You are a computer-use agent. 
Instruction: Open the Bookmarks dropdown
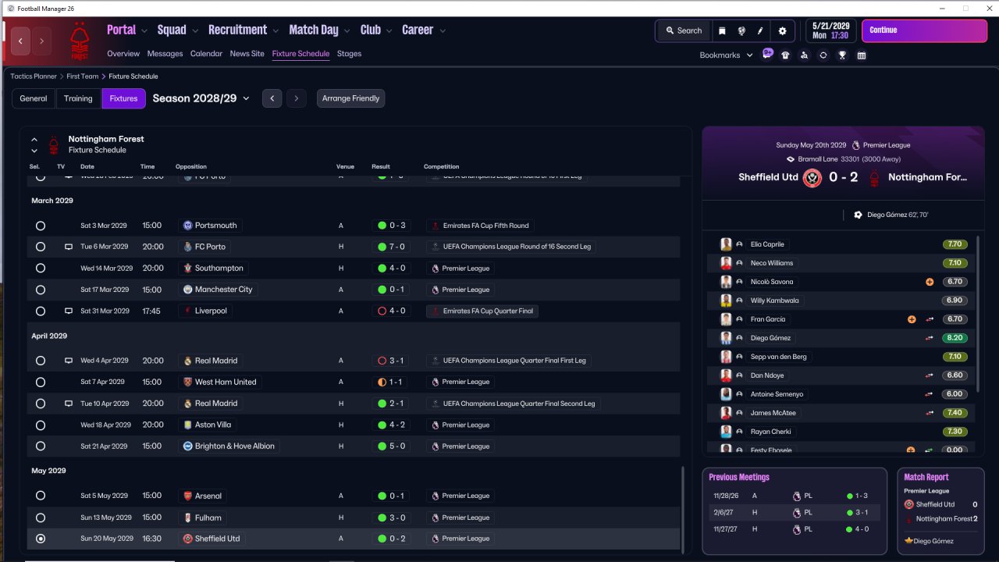pos(726,55)
